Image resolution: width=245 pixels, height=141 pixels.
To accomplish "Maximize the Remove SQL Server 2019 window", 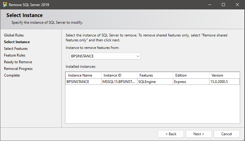I will coord(223,5).
